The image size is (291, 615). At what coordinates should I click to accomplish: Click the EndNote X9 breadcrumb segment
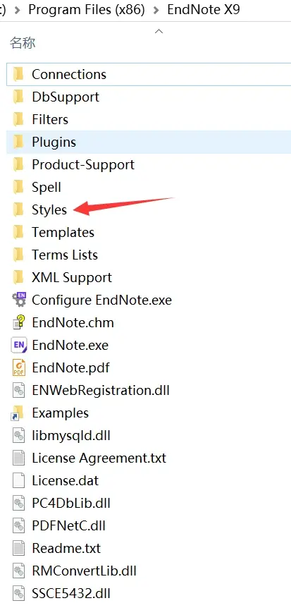coord(203,9)
